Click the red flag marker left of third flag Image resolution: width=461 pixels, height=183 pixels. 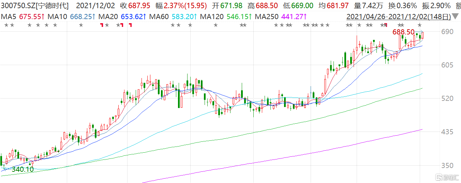click(x=122, y=25)
